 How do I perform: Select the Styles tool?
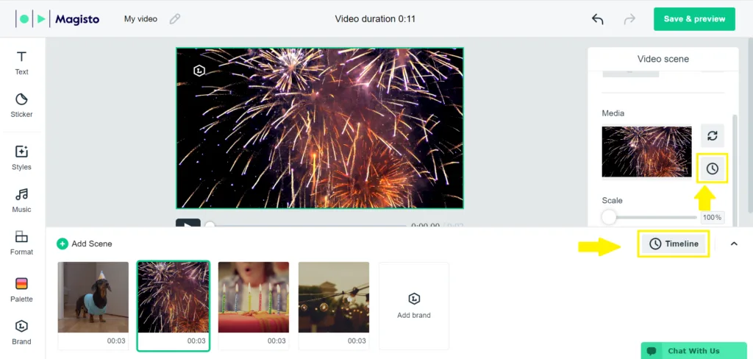tap(21, 158)
